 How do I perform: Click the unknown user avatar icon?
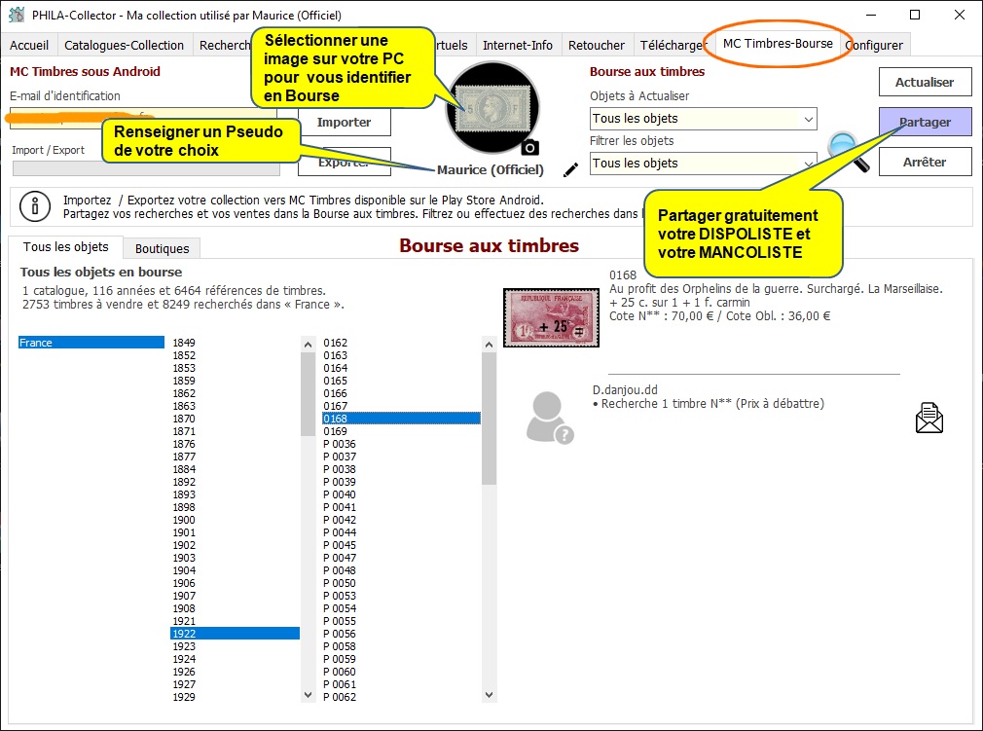click(550, 418)
